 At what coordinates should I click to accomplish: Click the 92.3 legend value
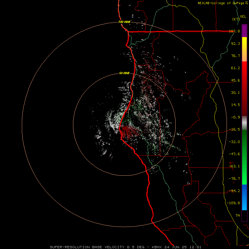pyautogui.click(x=235, y=43)
